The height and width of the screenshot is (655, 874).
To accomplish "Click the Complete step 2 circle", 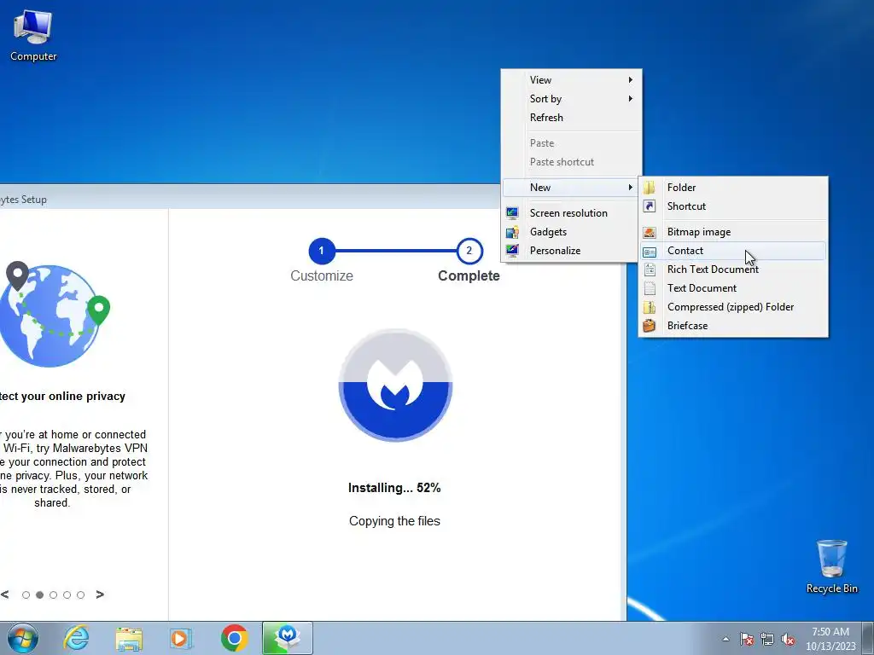I will point(469,251).
